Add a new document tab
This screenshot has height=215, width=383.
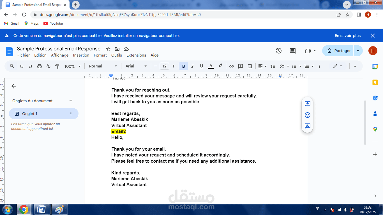coord(71,101)
